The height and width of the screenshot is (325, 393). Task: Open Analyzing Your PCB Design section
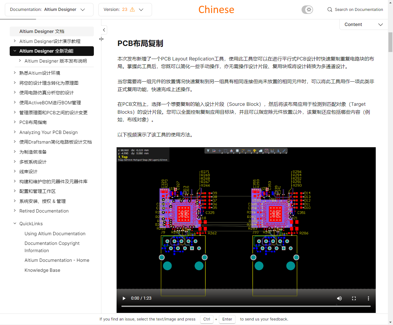pyautogui.click(x=48, y=132)
